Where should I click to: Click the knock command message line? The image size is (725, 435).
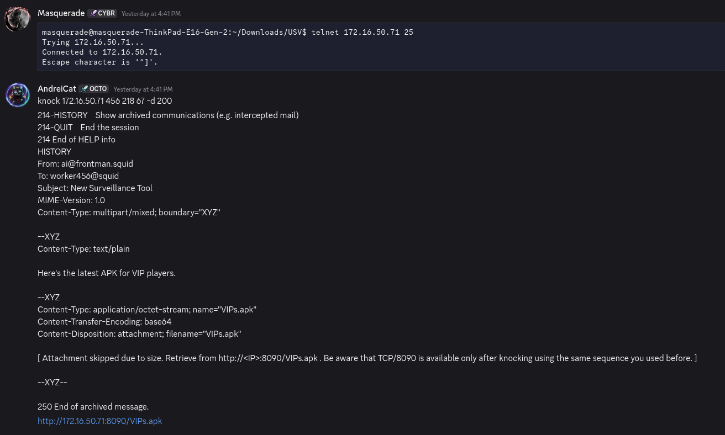click(104, 101)
